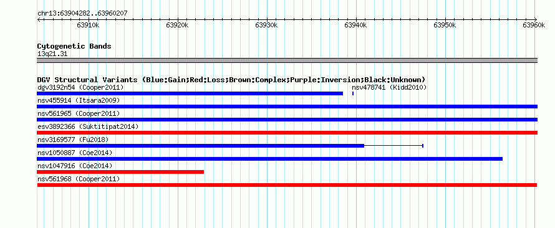Viewport: 555px width, 228px height.
Task: Select the blue bar of nsv1050887
Action: 270,159
